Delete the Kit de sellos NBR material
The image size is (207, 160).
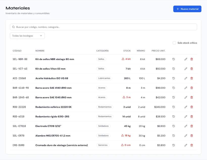[192, 59]
